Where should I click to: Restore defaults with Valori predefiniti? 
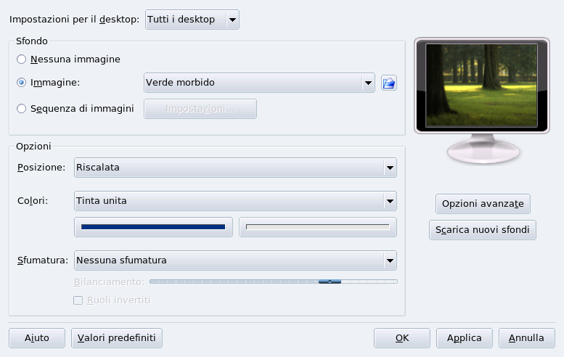pos(117,338)
